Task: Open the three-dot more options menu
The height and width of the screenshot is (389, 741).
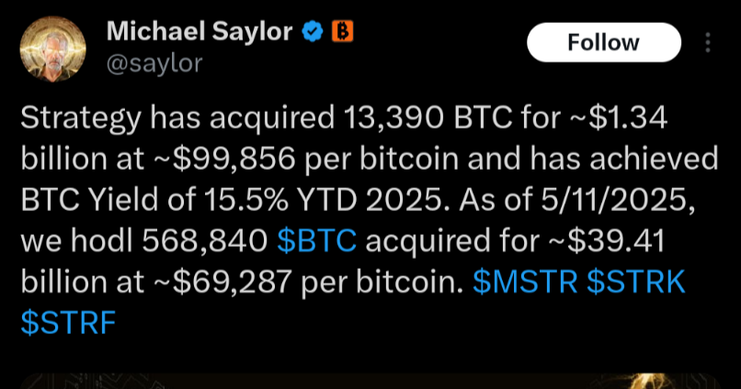Action: (x=708, y=42)
